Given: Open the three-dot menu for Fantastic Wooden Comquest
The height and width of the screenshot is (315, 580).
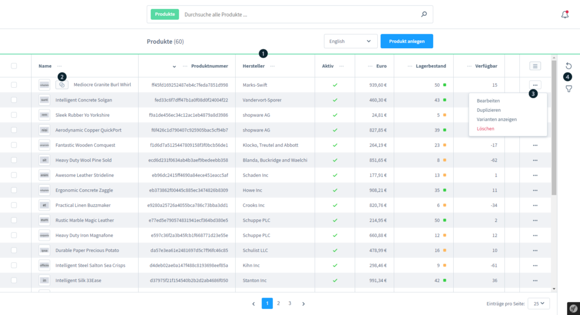Looking at the screenshot, I should click(535, 145).
